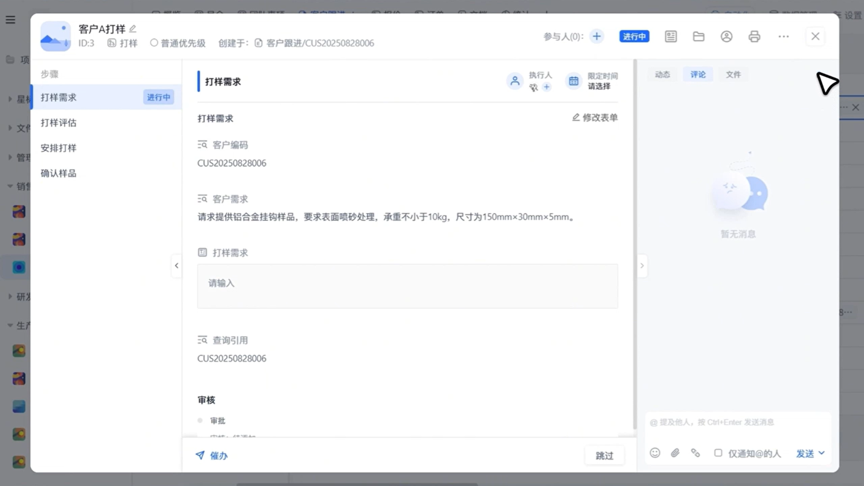
Task: Select the 打样评估 step
Action: point(106,123)
